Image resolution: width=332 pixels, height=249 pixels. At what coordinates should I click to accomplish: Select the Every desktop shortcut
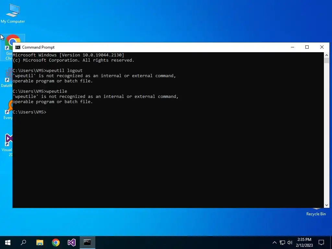pyautogui.click(x=8, y=110)
